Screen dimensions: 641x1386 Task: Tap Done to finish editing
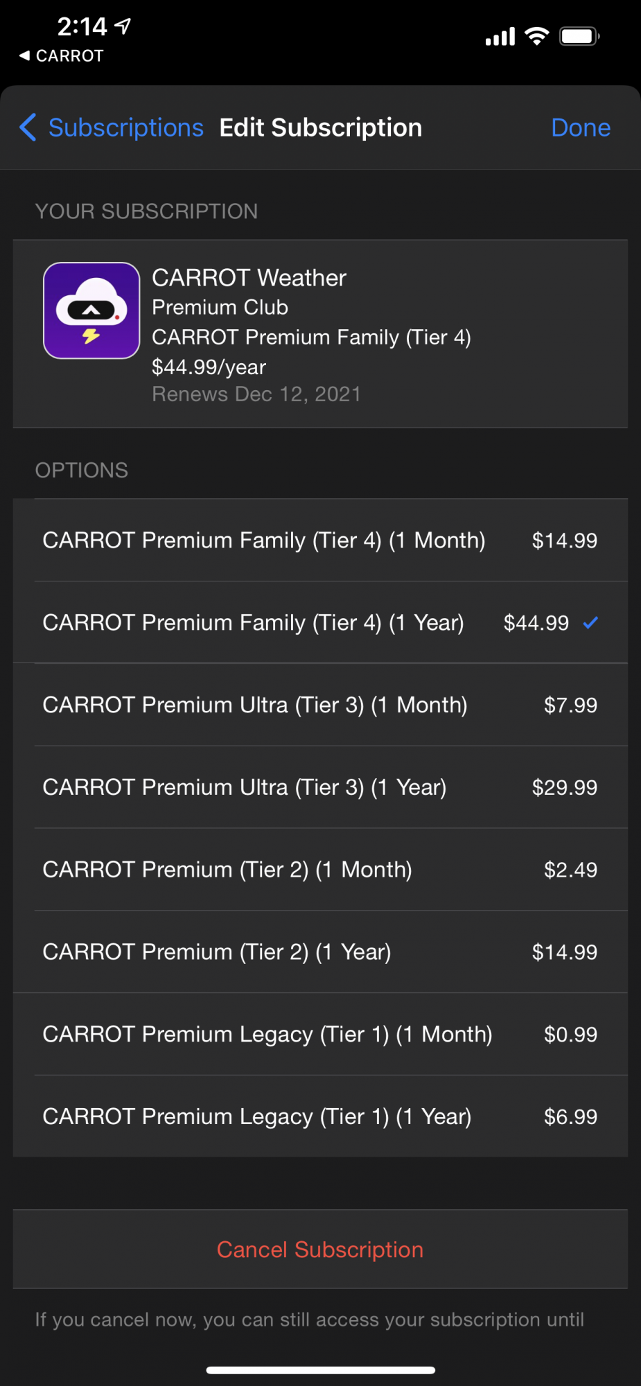(x=581, y=128)
